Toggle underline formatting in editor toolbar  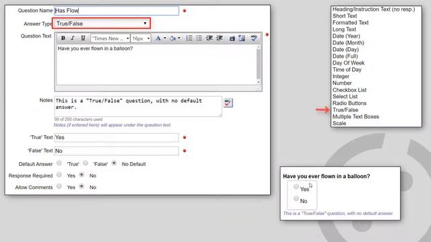pos(83,38)
